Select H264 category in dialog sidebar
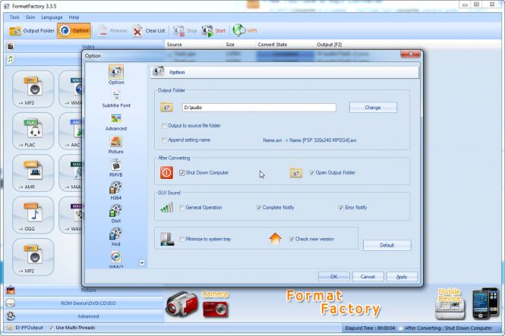 point(116,190)
